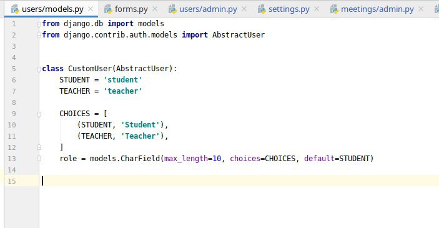The image size is (439, 228).
Task: Click the AbstractUser import name on line 2
Action: click(239, 35)
